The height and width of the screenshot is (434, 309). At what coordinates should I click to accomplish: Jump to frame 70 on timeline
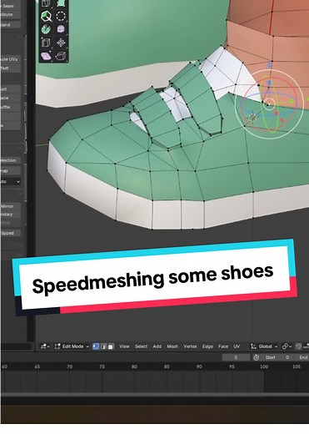70,366
